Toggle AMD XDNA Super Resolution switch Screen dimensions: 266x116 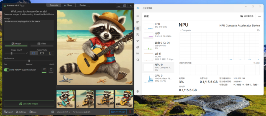7,70
